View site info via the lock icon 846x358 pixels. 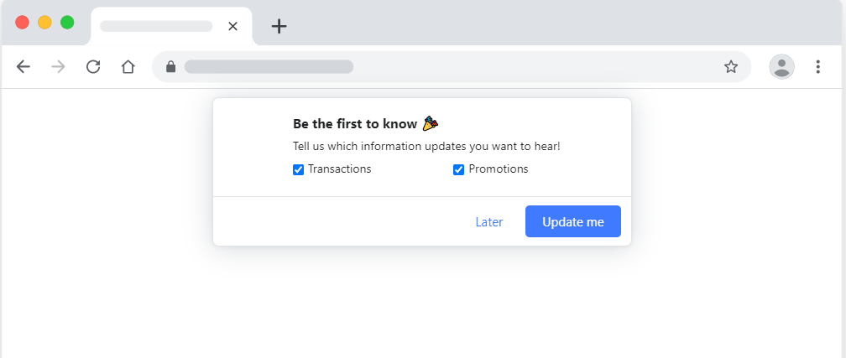pyautogui.click(x=171, y=66)
